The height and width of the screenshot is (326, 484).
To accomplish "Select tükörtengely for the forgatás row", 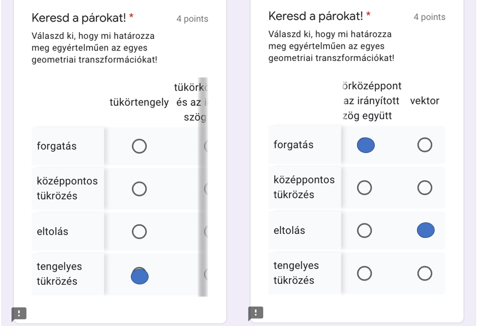I will [139, 146].
